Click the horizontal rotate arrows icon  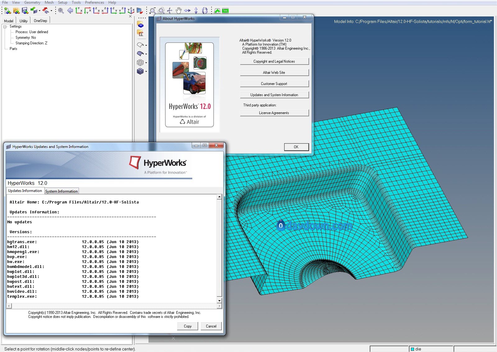pos(187,11)
